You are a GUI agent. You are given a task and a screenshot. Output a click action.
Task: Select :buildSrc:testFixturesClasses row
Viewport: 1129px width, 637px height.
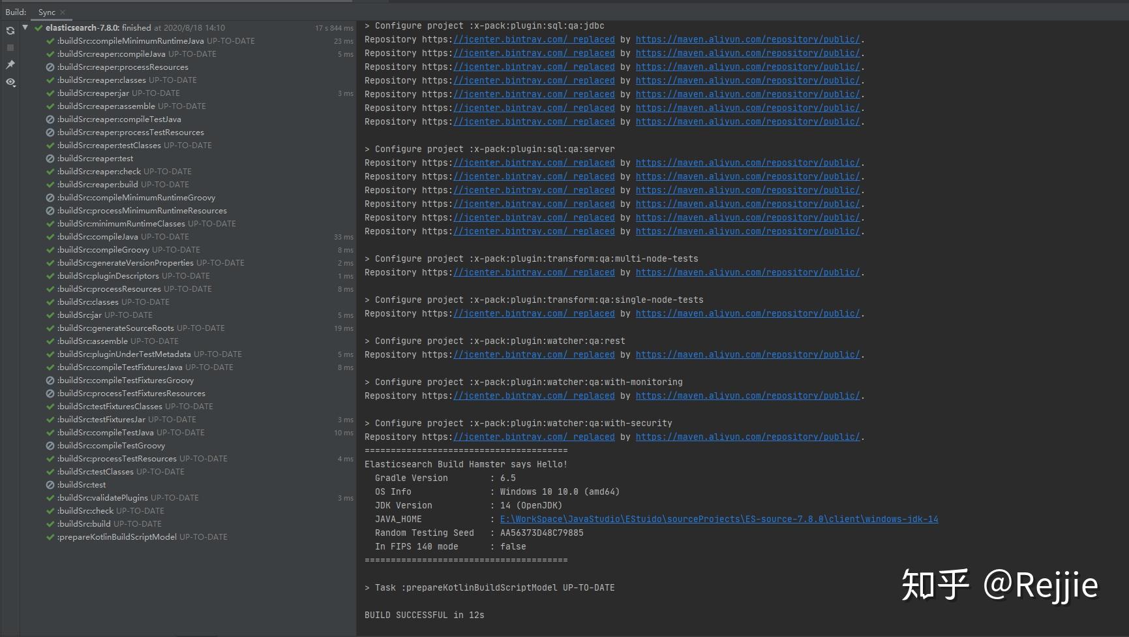pyautogui.click(x=188, y=406)
